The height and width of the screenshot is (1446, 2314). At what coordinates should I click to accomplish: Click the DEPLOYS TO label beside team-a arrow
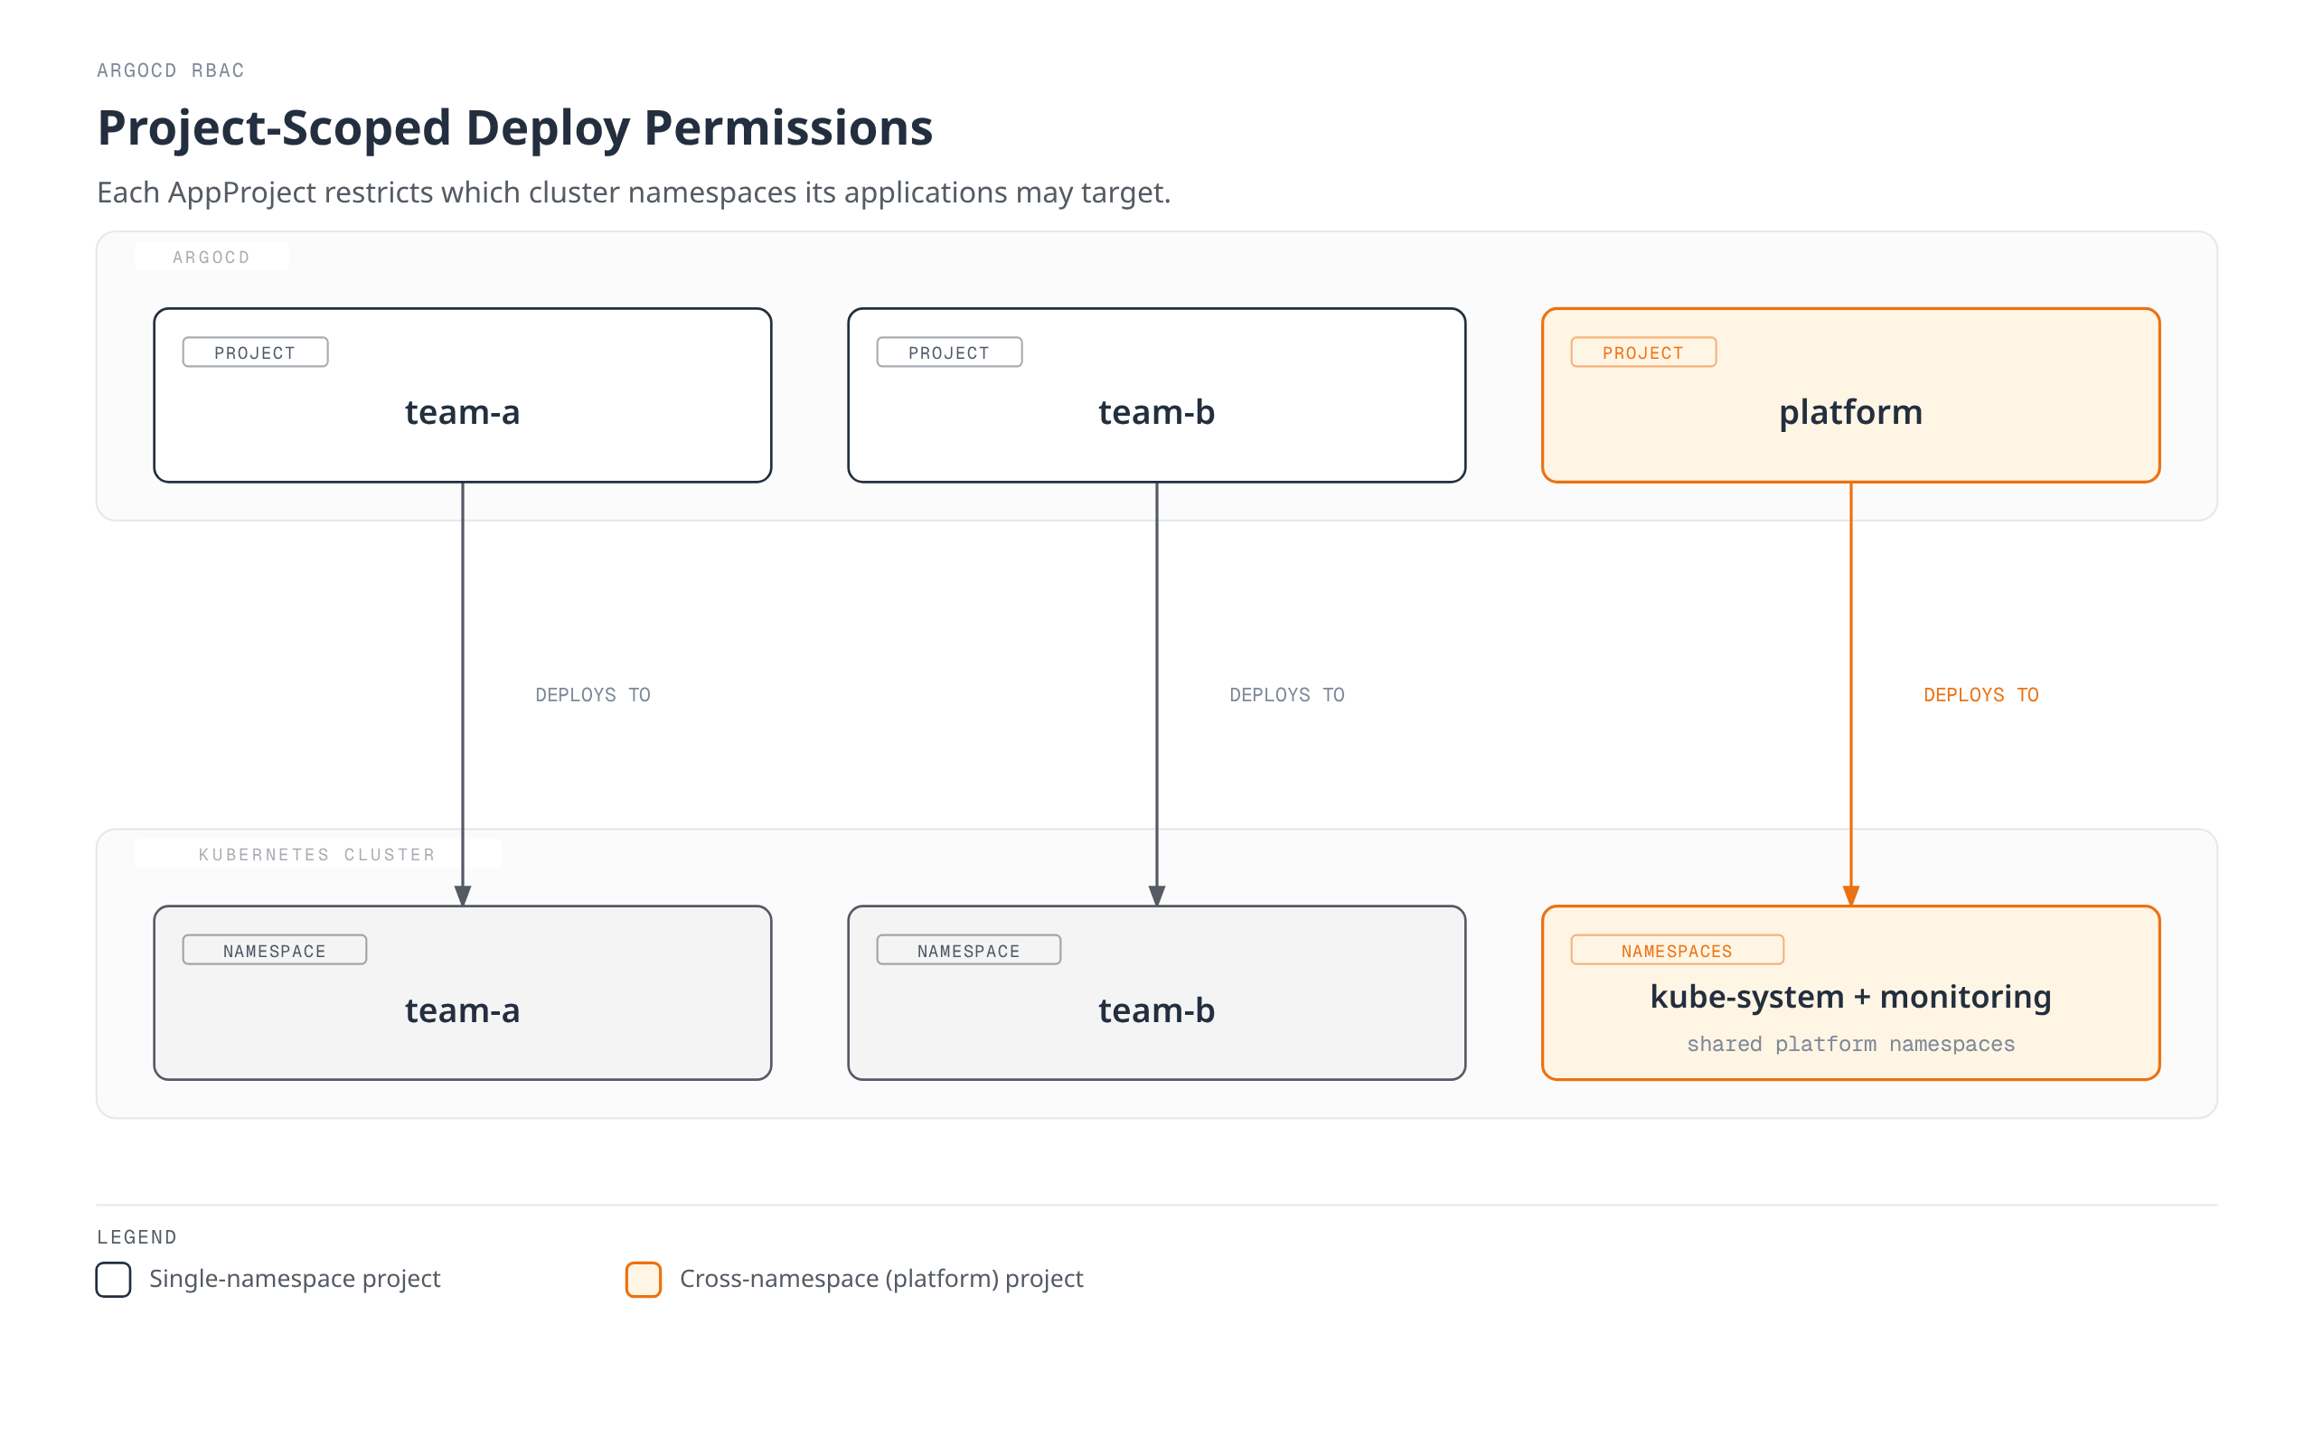tap(593, 695)
